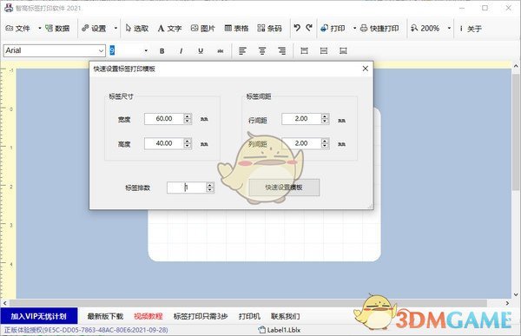Toggle strikethrough formatting
Image resolution: width=521 pixels, height=336 pixels.
pos(221,51)
